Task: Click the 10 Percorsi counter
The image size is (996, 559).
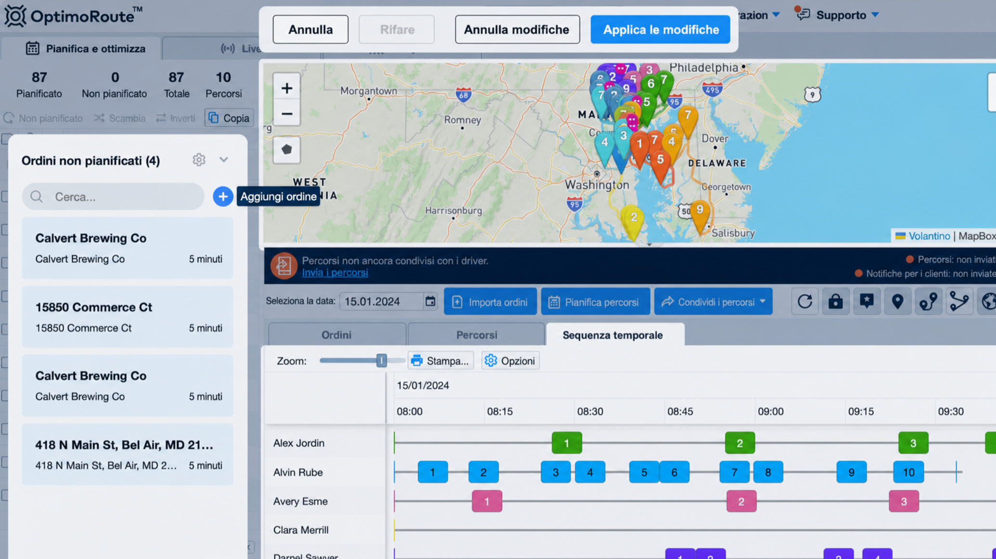Action: point(223,85)
